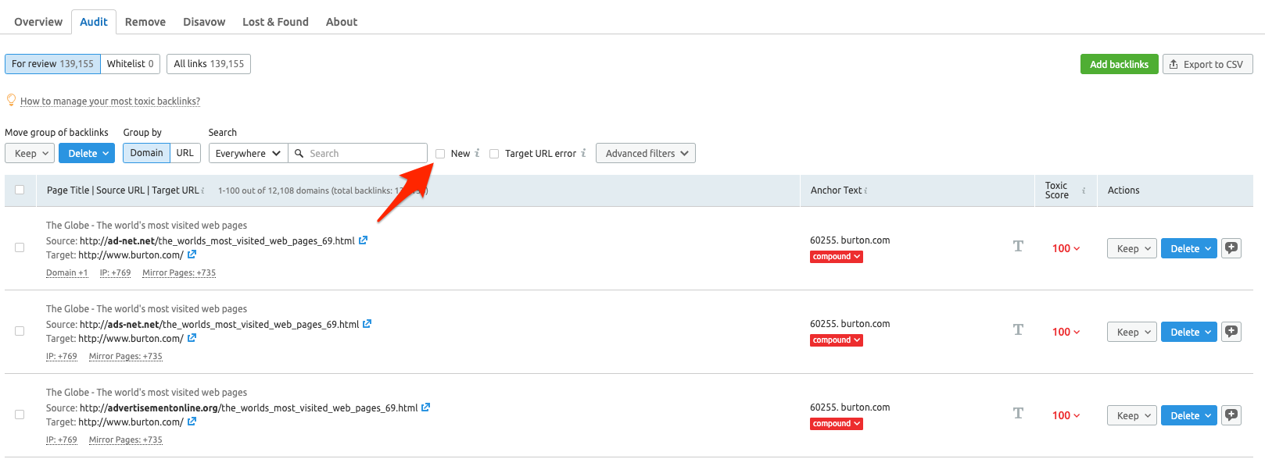Image resolution: width=1265 pixels, height=459 pixels.
Task: Switch to Disavow tab
Action: tap(204, 22)
